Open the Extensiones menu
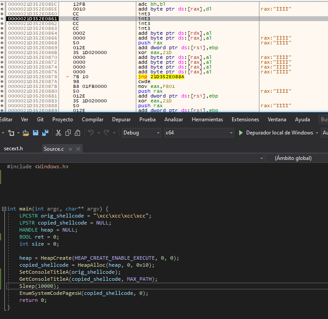 (x=245, y=120)
